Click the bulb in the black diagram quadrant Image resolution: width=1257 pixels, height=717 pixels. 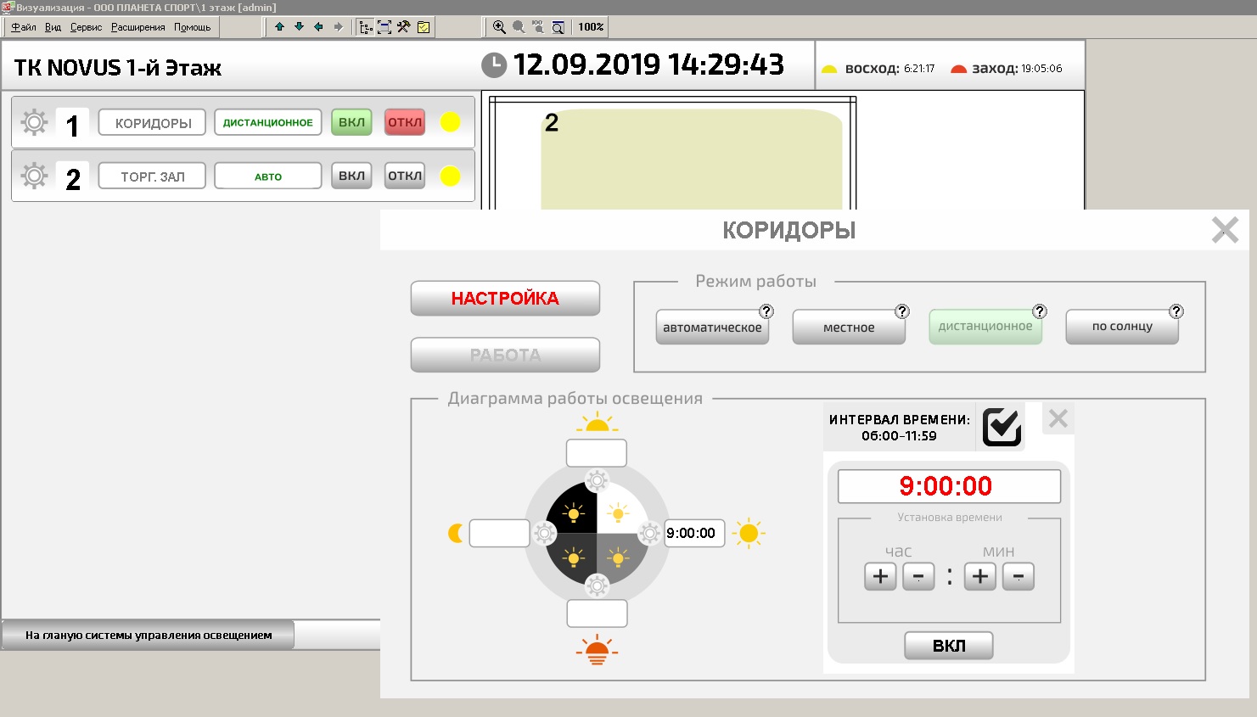click(x=574, y=513)
